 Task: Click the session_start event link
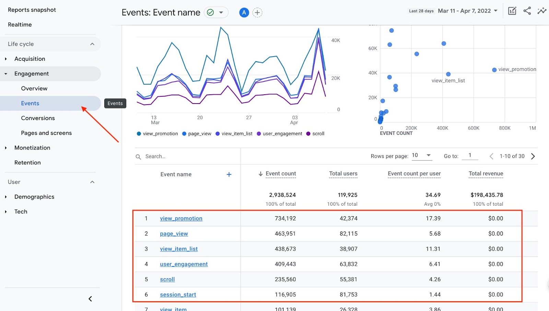[x=178, y=295]
